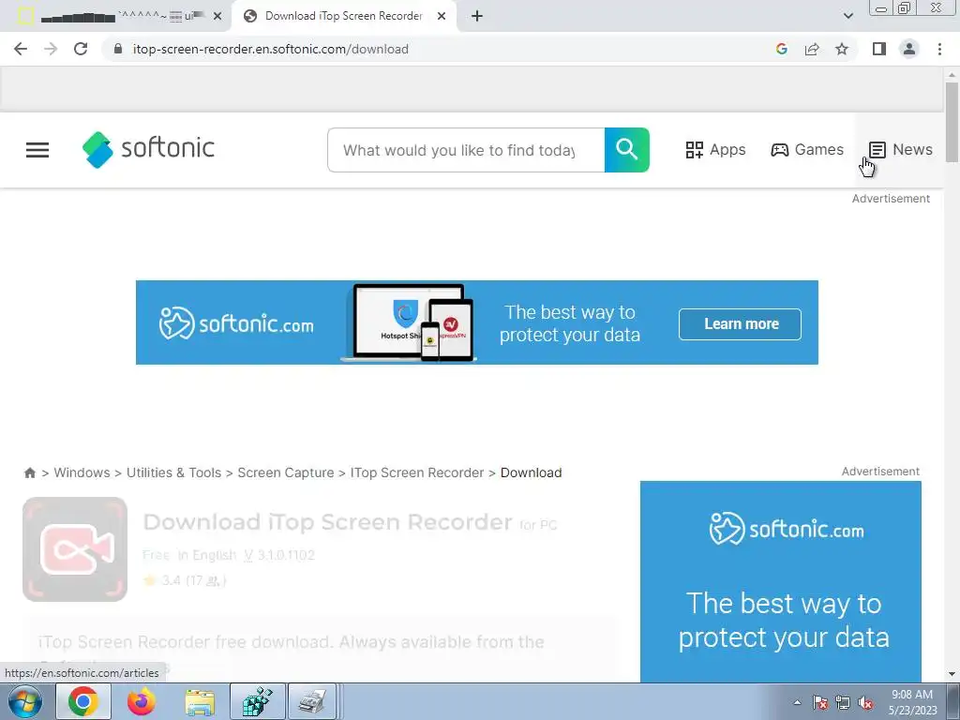Click the Download iTop Screen Recorder heading
960x720 pixels.
click(327, 522)
